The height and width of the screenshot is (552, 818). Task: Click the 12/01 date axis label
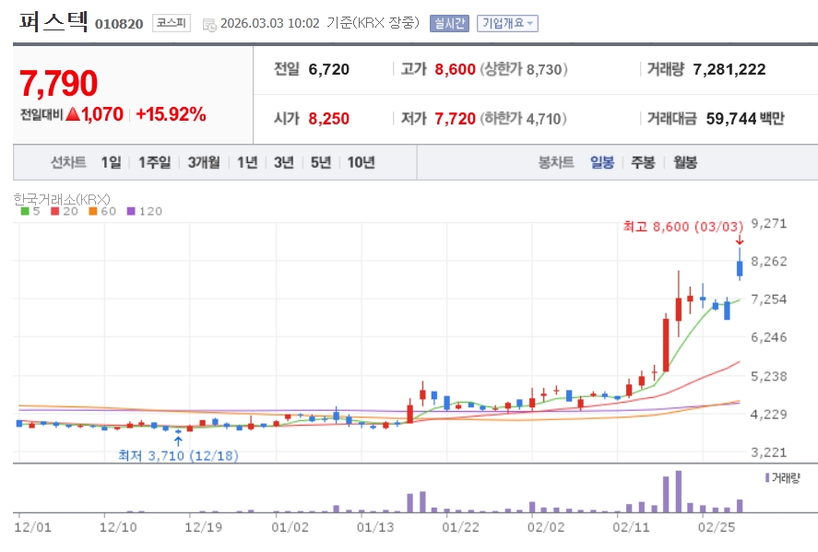click(x=32, y=527)
